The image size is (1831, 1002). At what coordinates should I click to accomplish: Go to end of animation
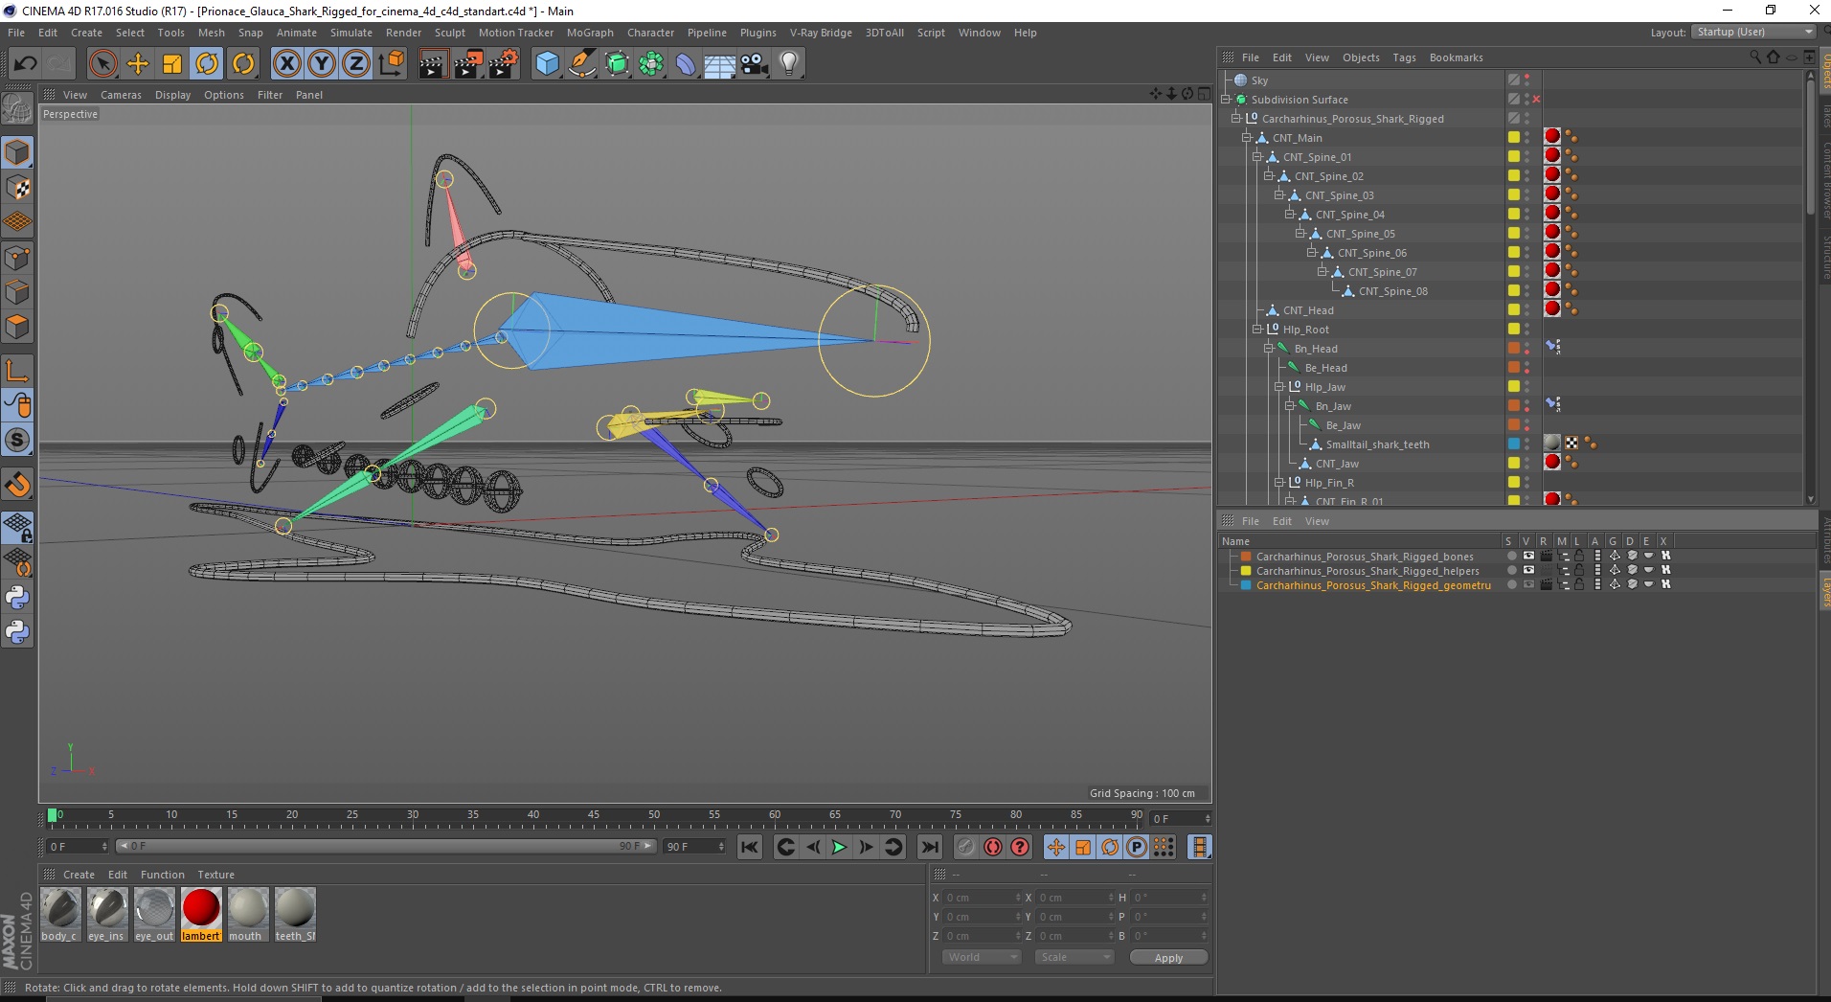[929, 847]
